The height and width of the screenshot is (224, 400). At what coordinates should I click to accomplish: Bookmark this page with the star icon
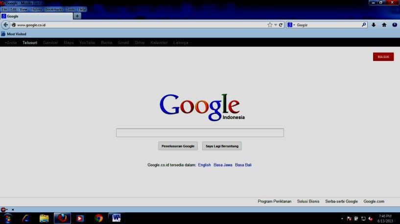pos(270,25)
